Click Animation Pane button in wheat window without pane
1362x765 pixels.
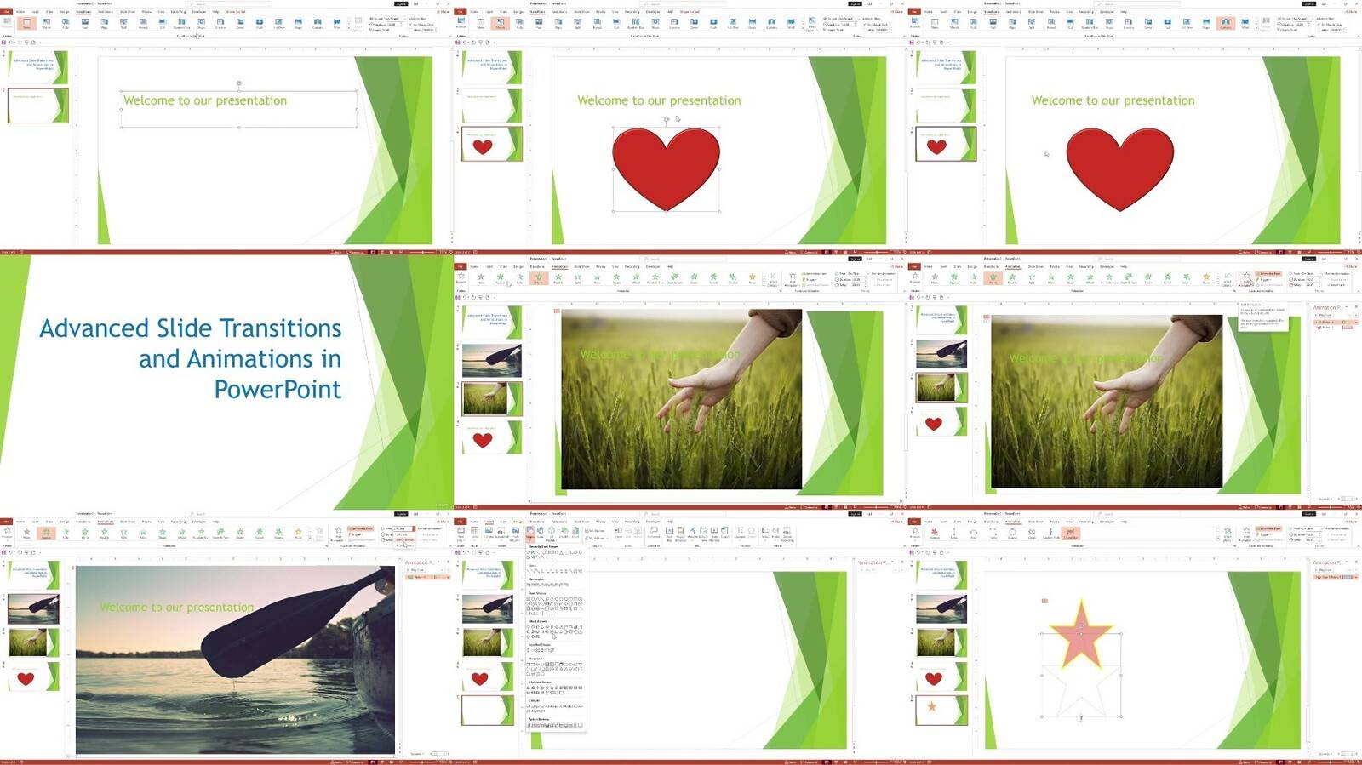click(815, 273)
